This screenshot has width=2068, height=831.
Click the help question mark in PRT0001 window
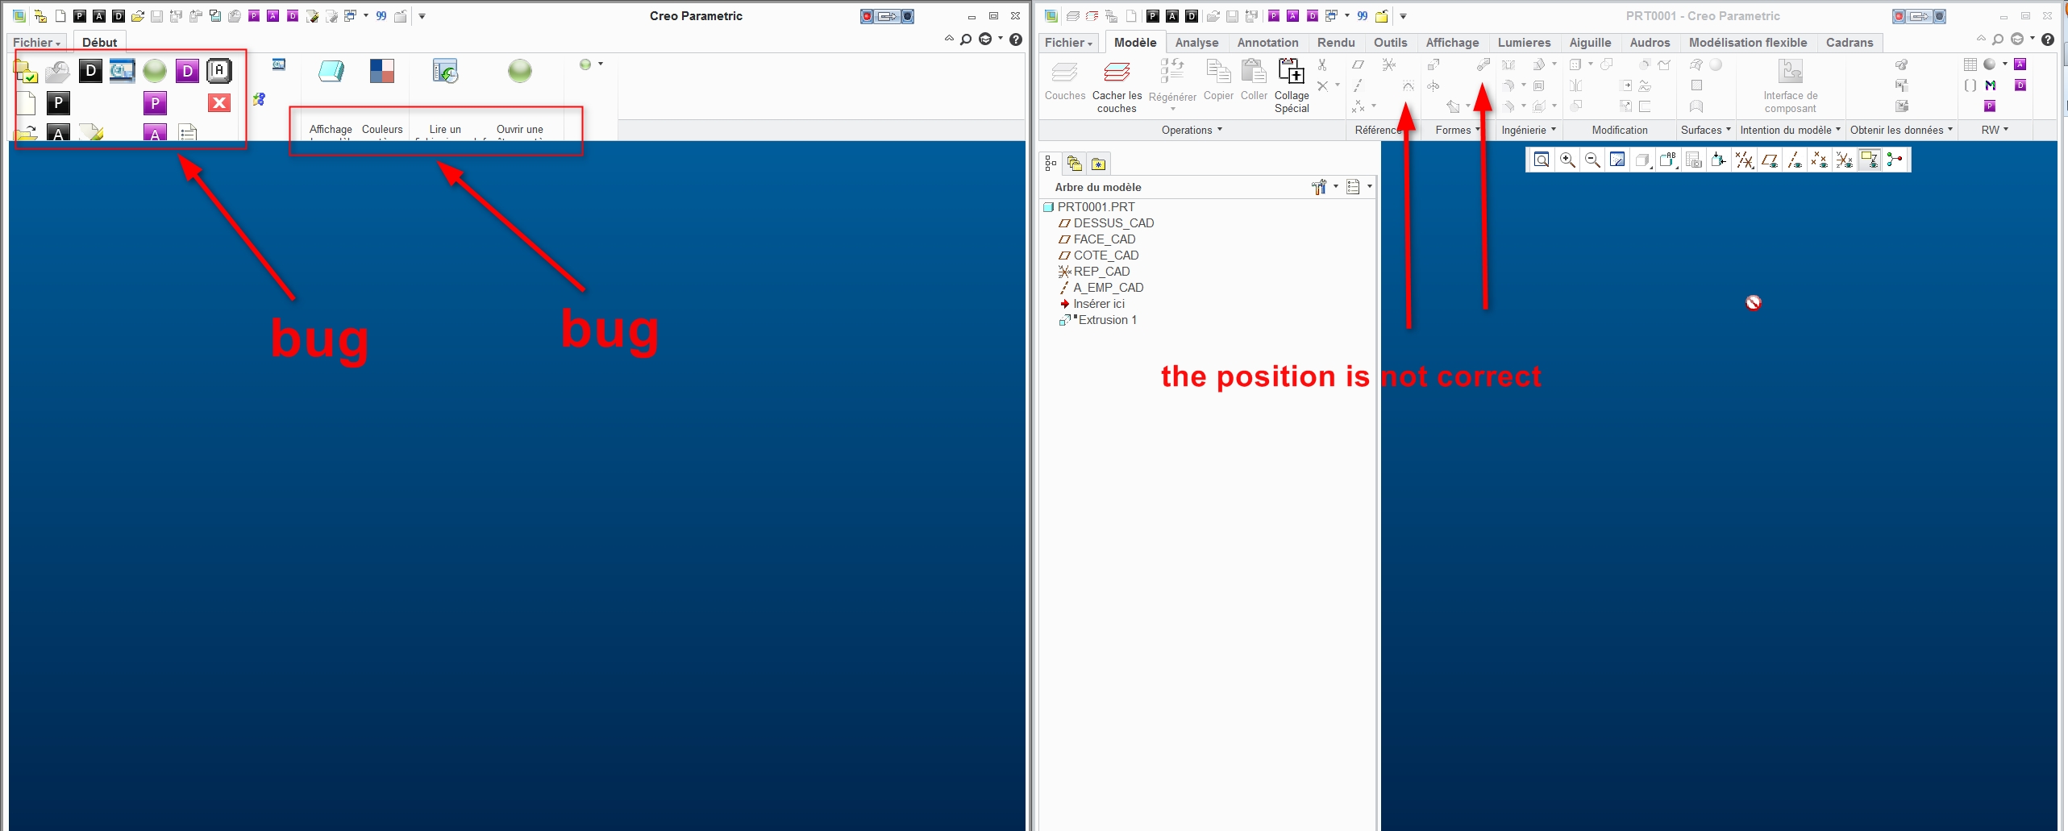coord(2048,39)
